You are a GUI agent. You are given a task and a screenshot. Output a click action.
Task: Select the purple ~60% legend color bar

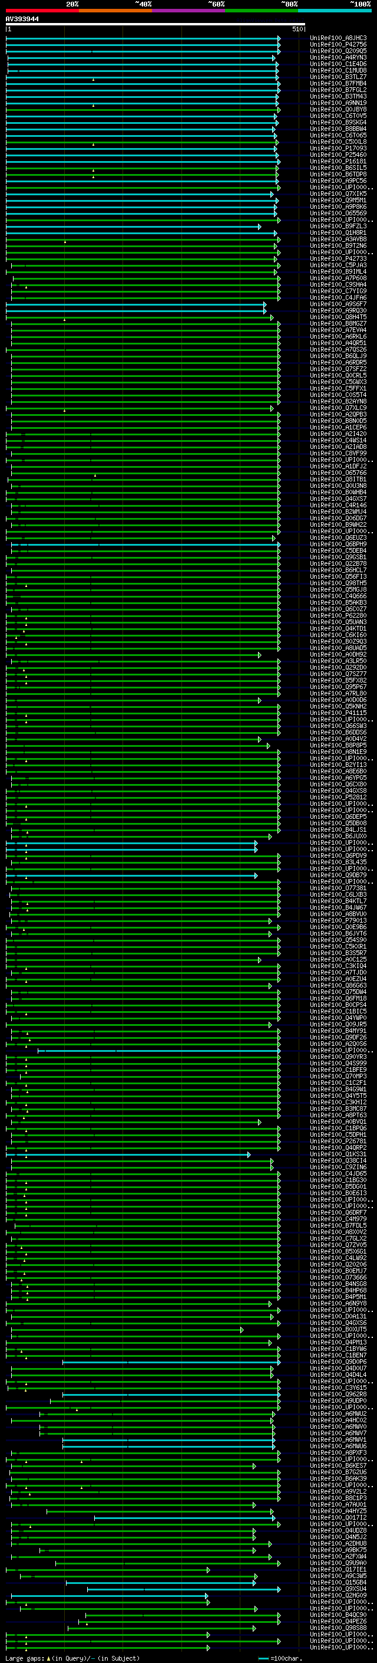click(188, 11)
